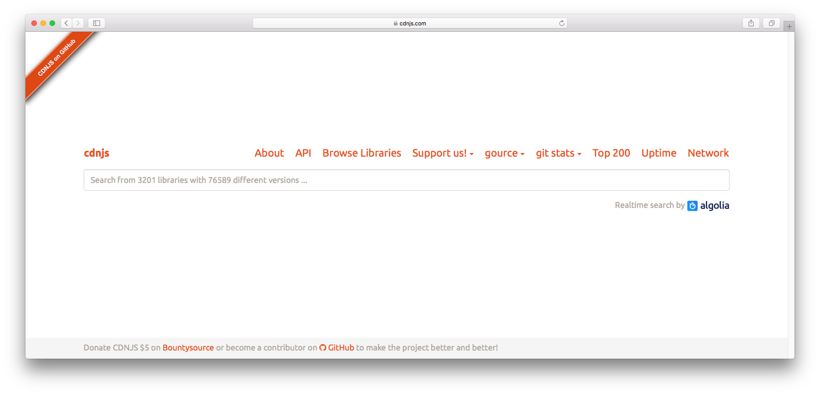The height and width of the screenshot is (395, 820).
Task: Click the lock icon in address bar
Action: [396, 23]
